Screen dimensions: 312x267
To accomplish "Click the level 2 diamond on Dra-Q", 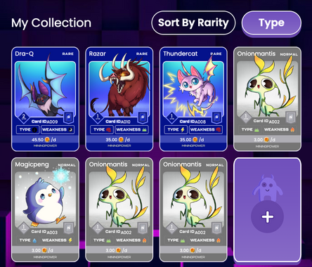I will pyautogui.click(x=23, y=117).
